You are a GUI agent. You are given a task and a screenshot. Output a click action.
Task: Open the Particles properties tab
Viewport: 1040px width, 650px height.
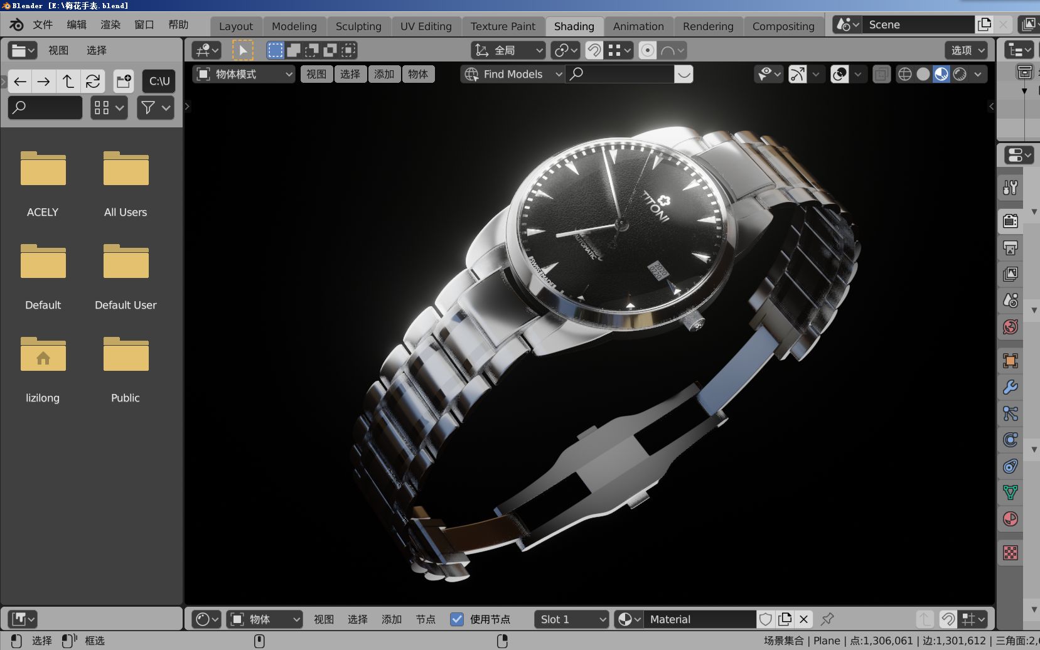click(x=1011, y=413)
